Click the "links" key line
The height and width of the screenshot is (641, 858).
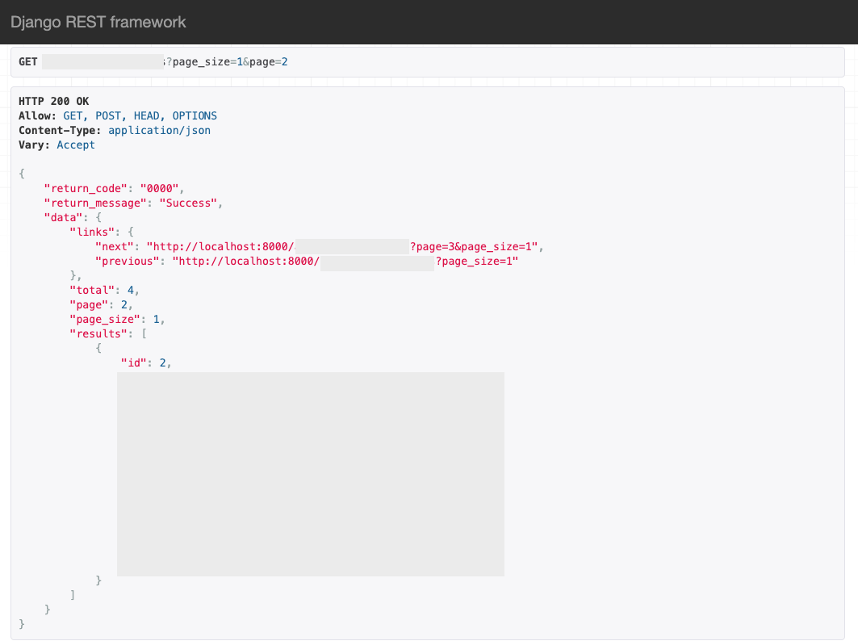[101, 232]
